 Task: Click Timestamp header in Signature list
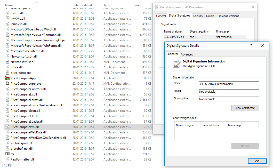tap(230, 31)
